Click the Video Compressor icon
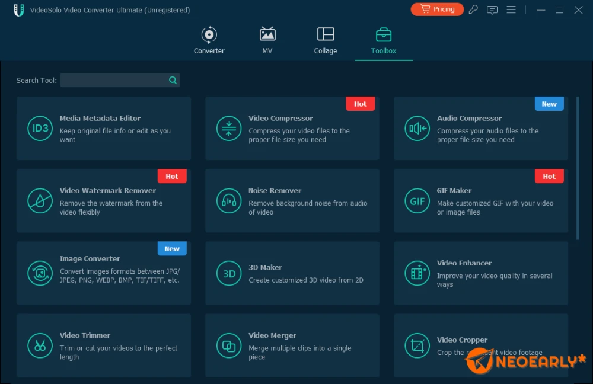 [x=229, y=128]
